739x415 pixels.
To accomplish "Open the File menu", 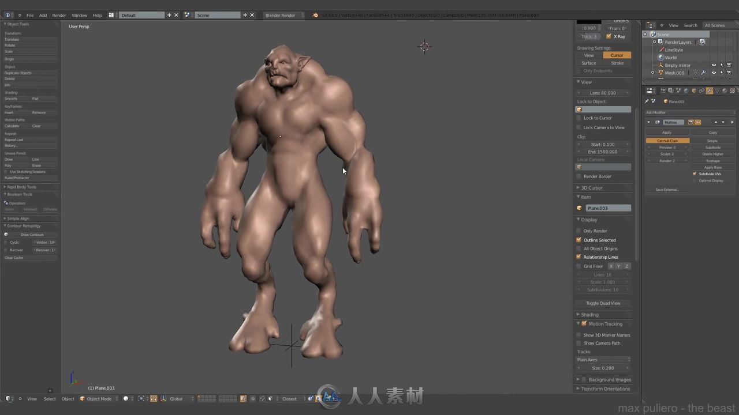I will click(30, 15).
